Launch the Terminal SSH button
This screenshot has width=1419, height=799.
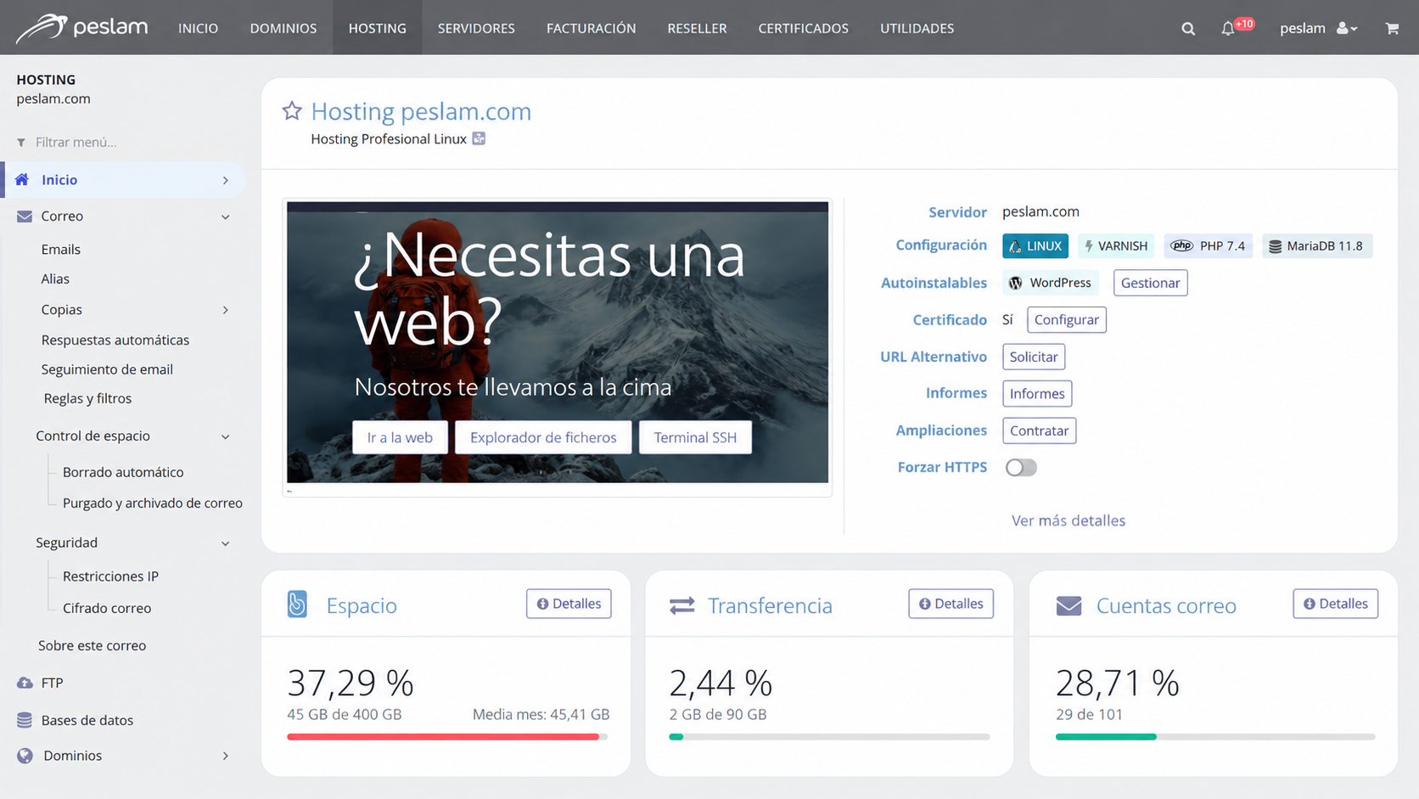[695, 437]
